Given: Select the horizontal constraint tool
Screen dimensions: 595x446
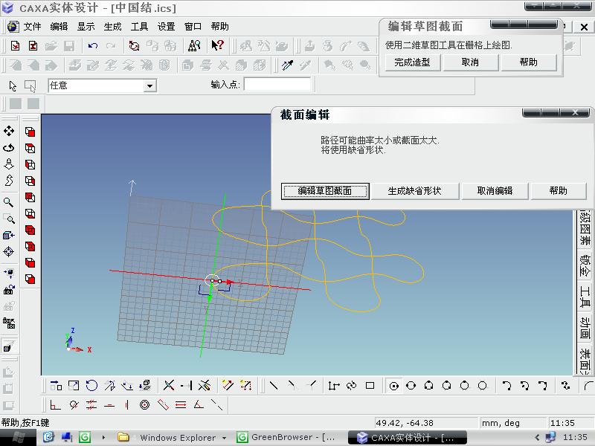Looking at the screenshot, I should click(109, 405).
